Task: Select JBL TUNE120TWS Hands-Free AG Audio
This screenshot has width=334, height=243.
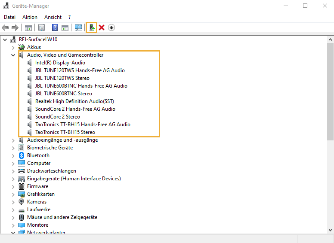Action: [80, 70]
